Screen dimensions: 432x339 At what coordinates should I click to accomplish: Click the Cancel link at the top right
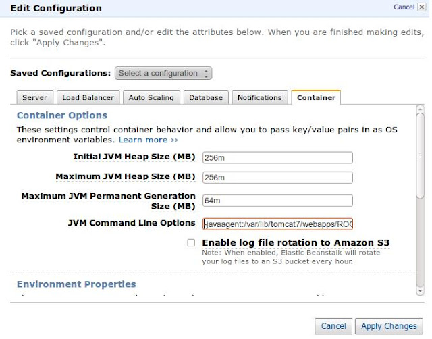coord(404,7)
